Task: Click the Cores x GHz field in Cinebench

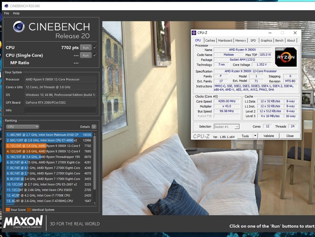Action: pyautogui.click(x=60, y=87)
